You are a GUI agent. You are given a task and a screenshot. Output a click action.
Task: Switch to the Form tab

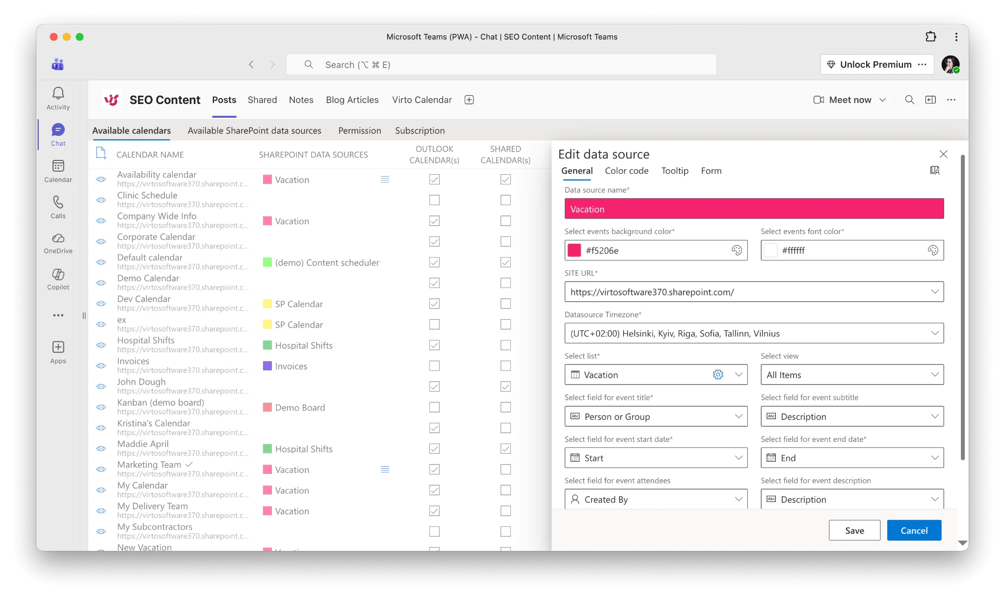[x=711, y=171]
